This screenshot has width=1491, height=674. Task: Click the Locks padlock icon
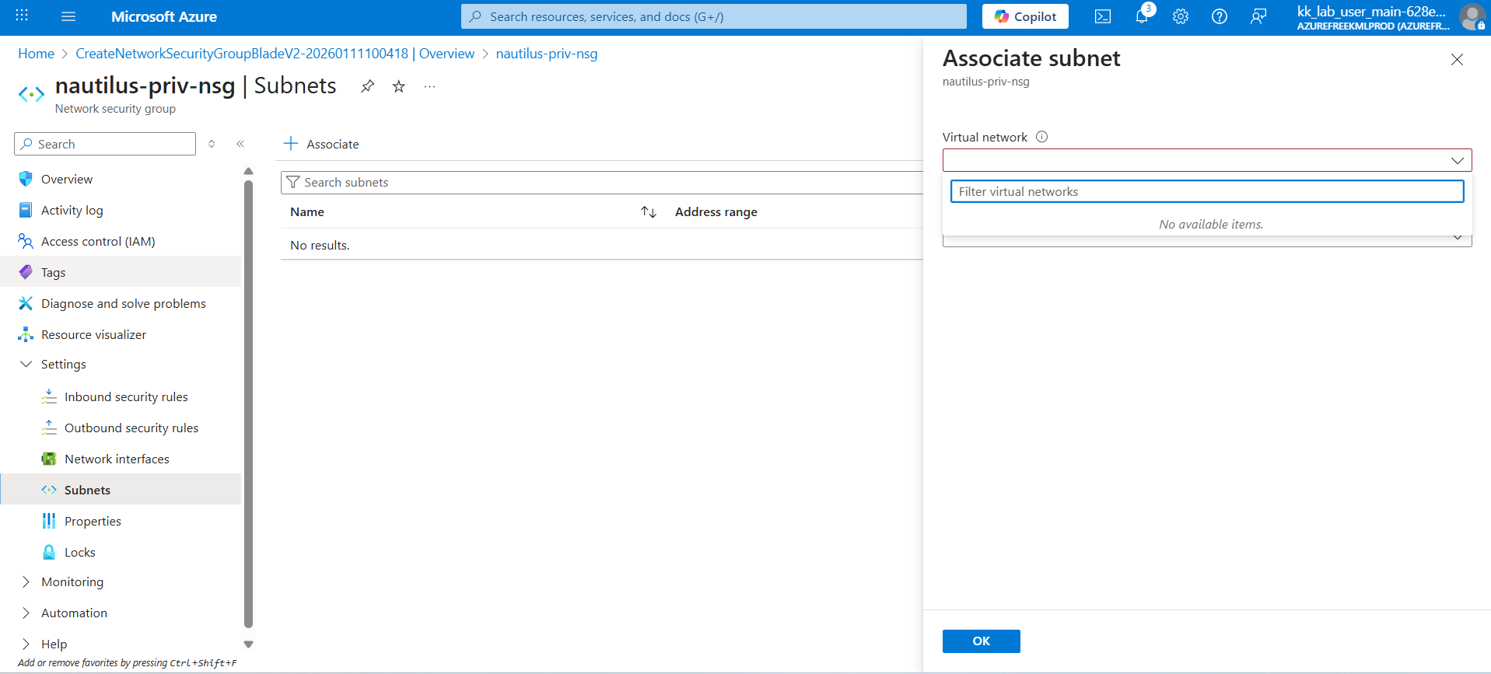coord(49,552)
